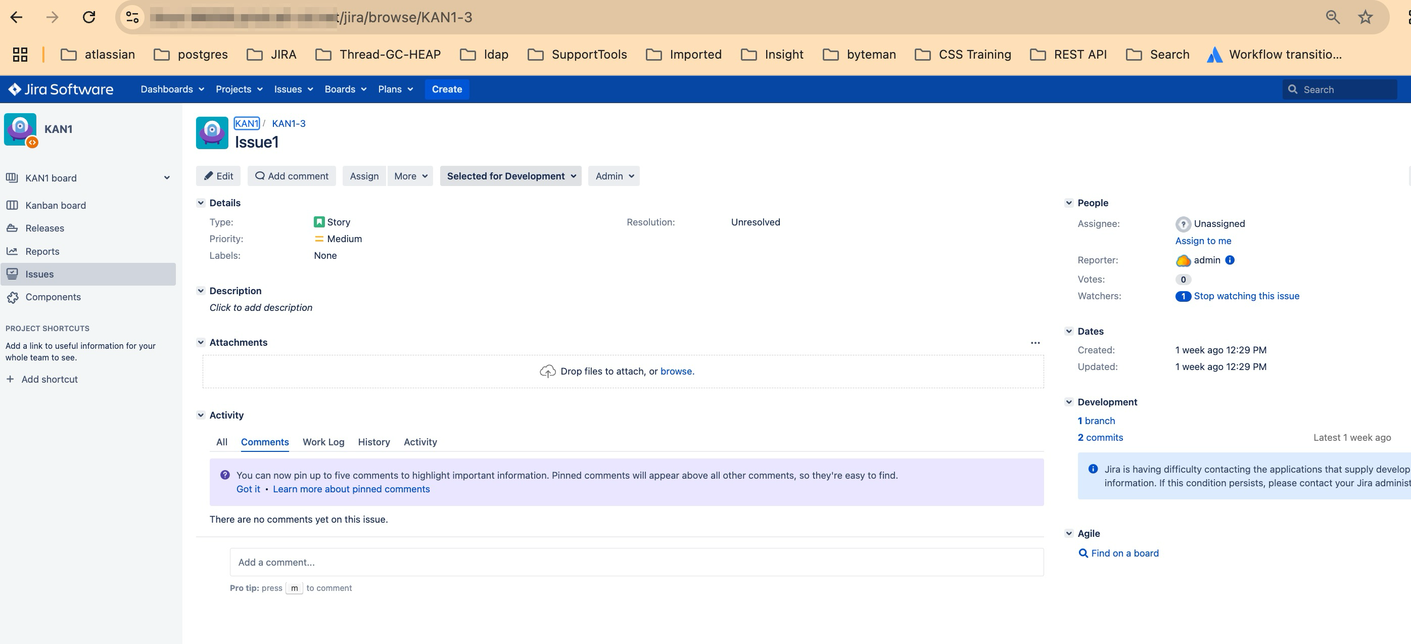Click the Unassigned avatar icon
Image resolution: width=1411 pixels, height=644 pixels.
tap(1183, 223)
